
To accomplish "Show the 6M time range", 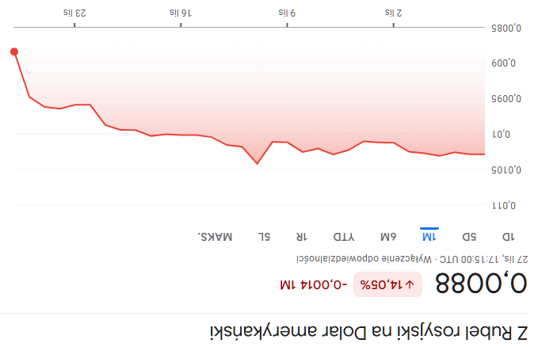I will pos(387,236).
